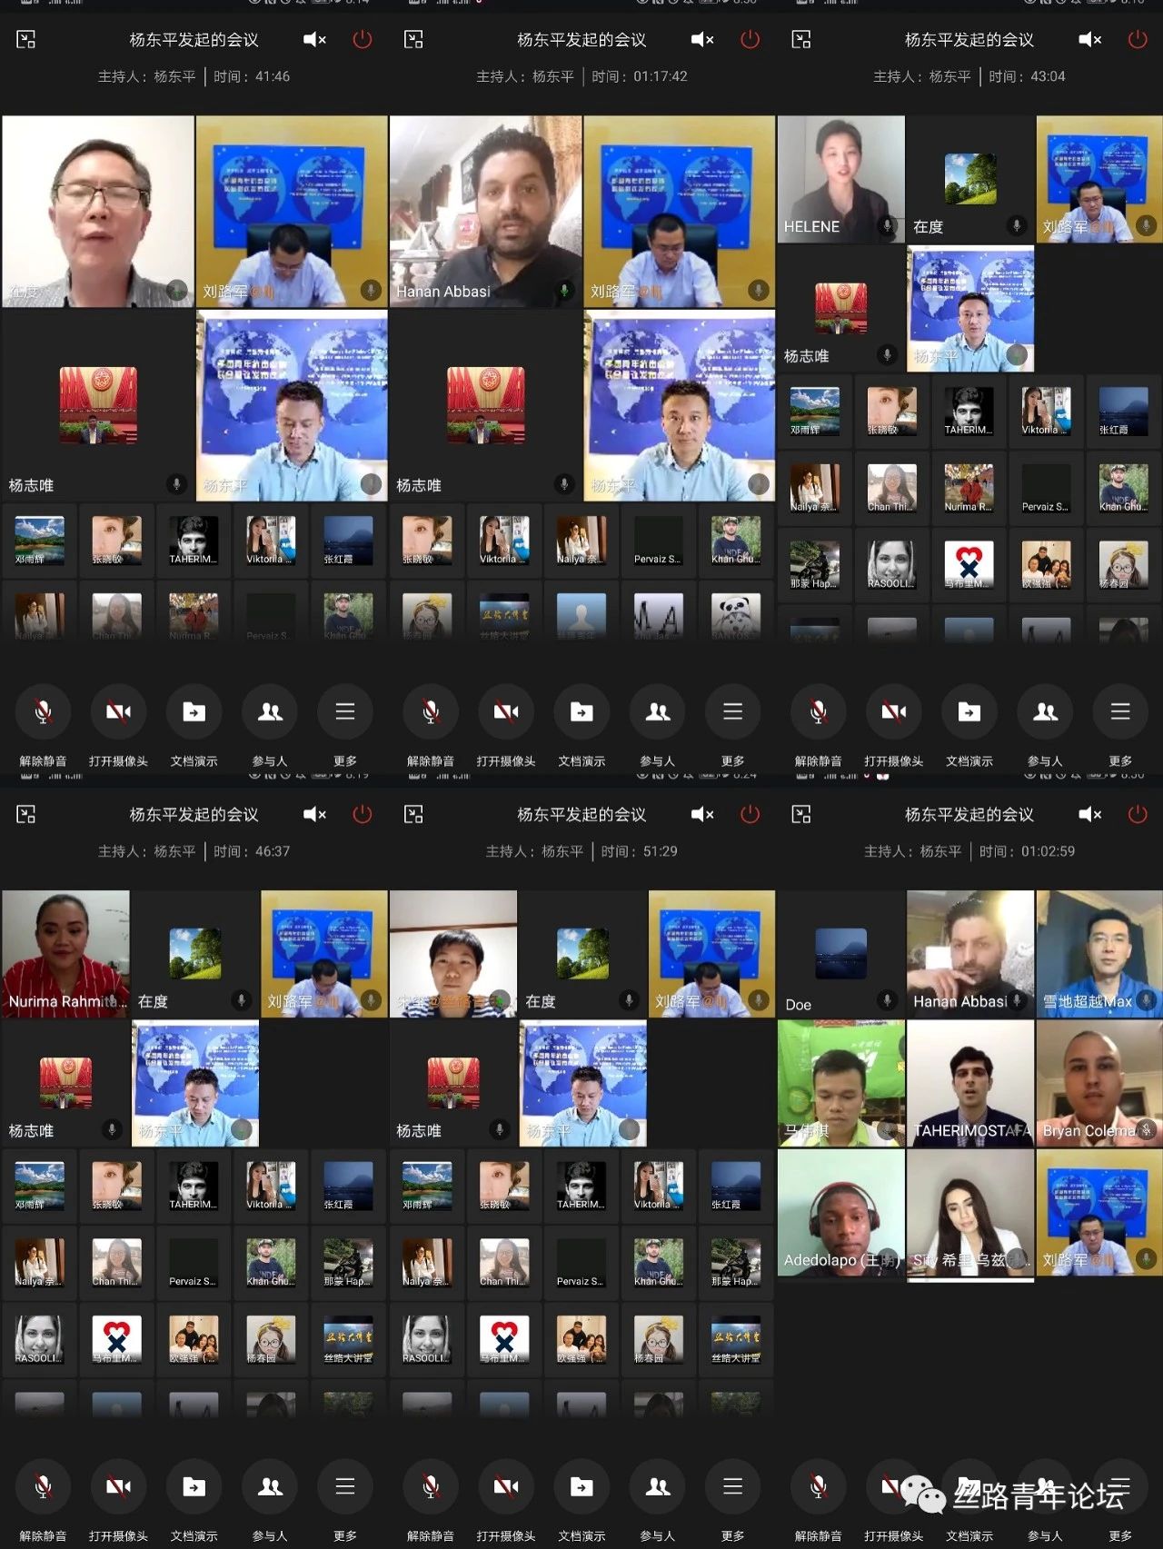Open 文档演示 in the 51:29 meeting
This screenshot has height=1549, width=1163.
(x=581, y=1487)
